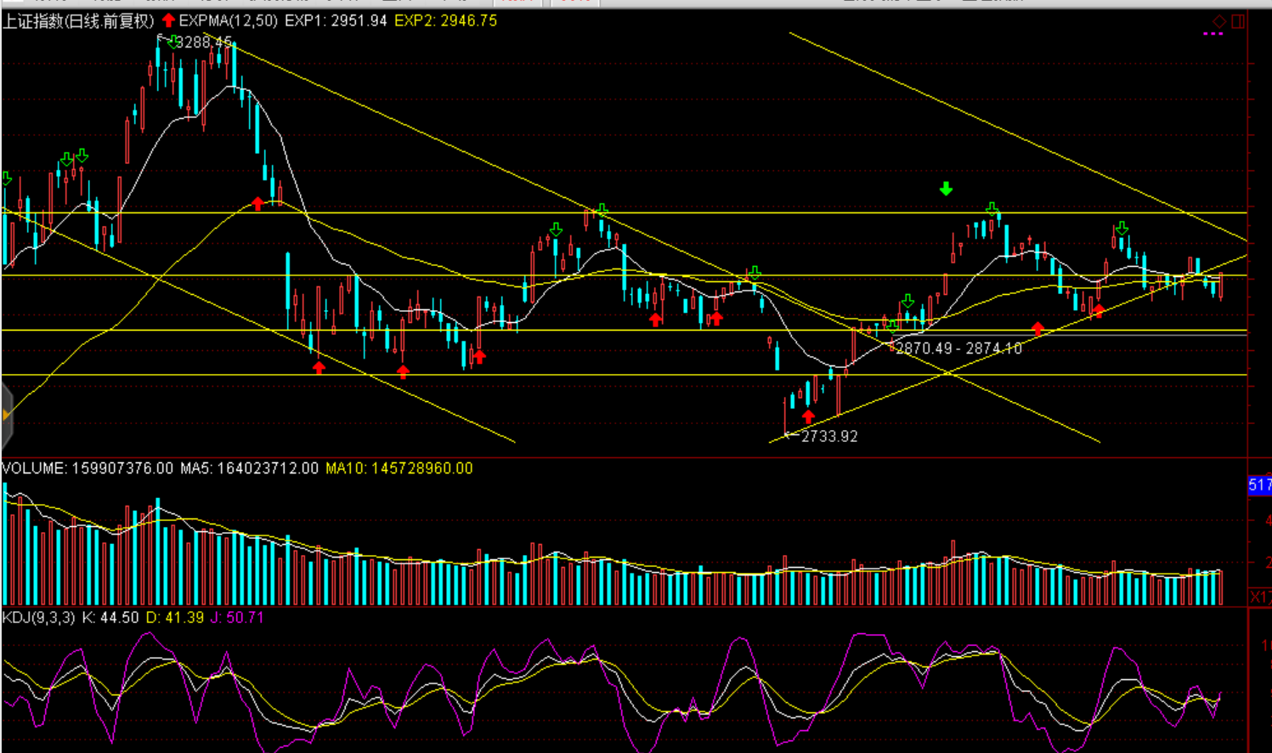This screenshot has height=753, width=1272.
Task: Click the magenta dotted line icon
Action: tap(1213, 34)
